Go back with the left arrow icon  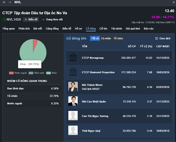pos(4,2)
